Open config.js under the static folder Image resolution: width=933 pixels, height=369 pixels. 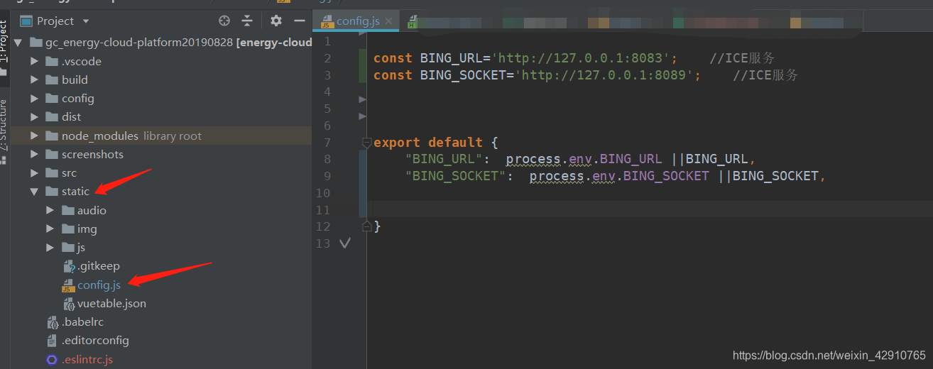[x=99, y=285]
